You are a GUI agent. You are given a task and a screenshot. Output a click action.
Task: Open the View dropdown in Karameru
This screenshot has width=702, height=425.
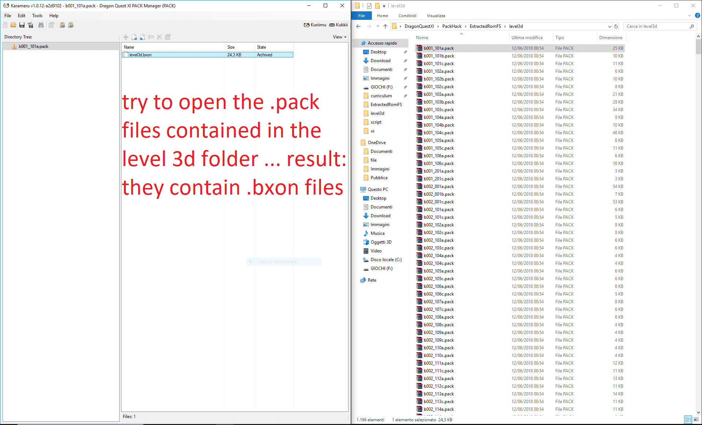tap(340, 37)
